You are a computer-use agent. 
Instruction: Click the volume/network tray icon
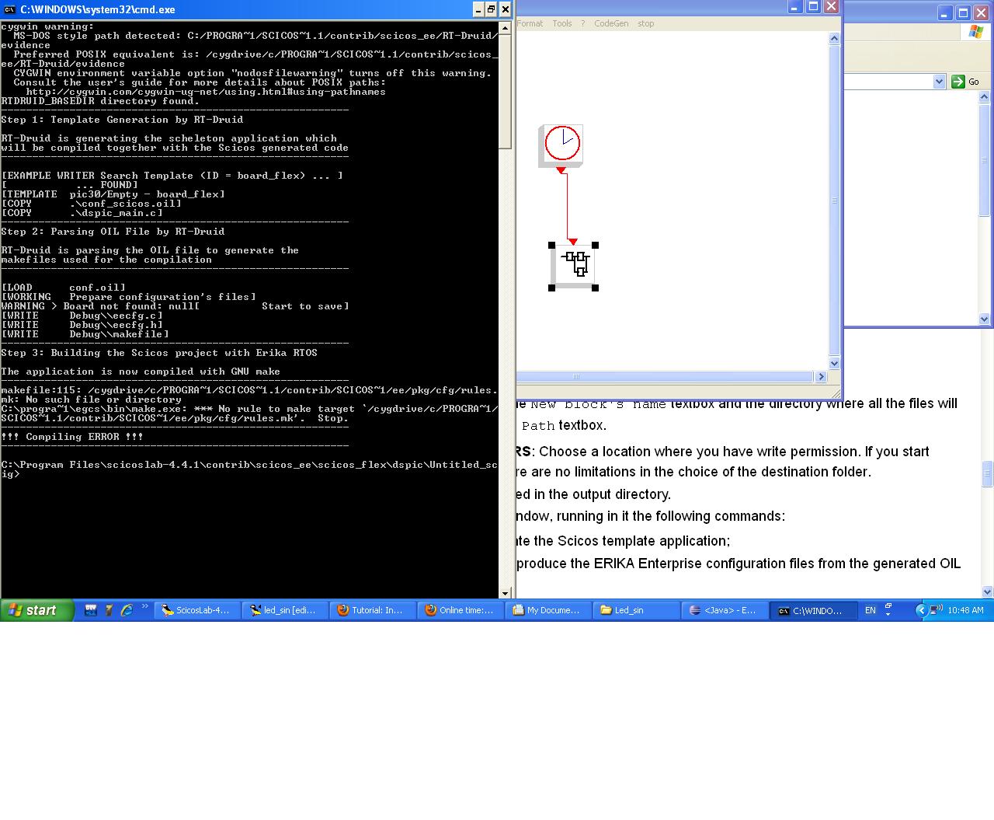click(x=936, y=610)
